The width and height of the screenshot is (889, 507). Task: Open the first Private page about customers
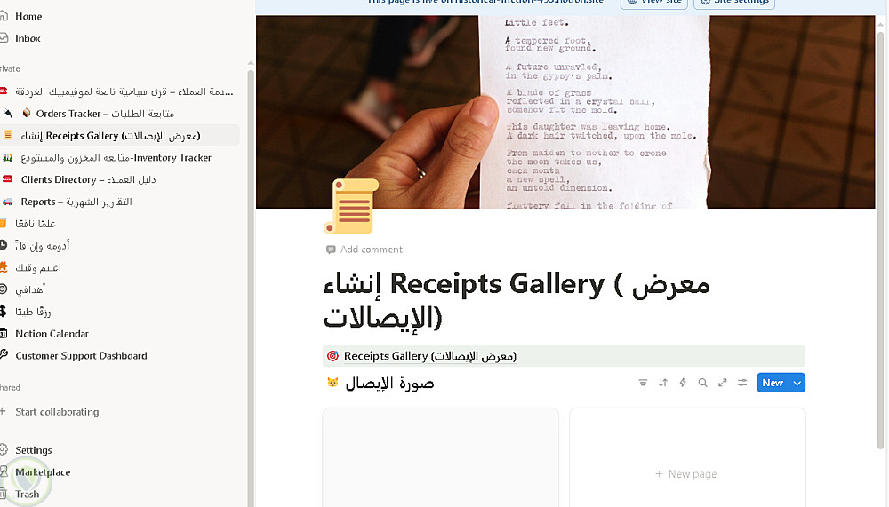click(124, 91)
